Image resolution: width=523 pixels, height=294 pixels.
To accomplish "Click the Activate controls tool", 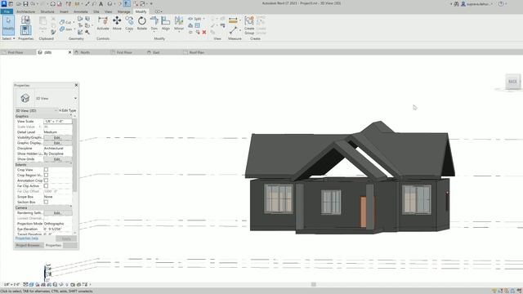I will click(x=103, y=24).
